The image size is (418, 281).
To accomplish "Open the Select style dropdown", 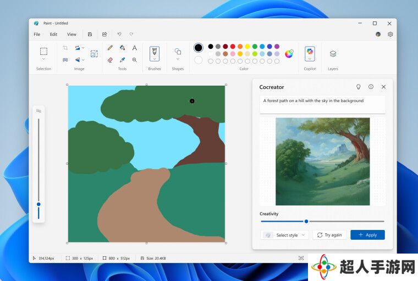I will pyautogui.click(x=284, y=235).
